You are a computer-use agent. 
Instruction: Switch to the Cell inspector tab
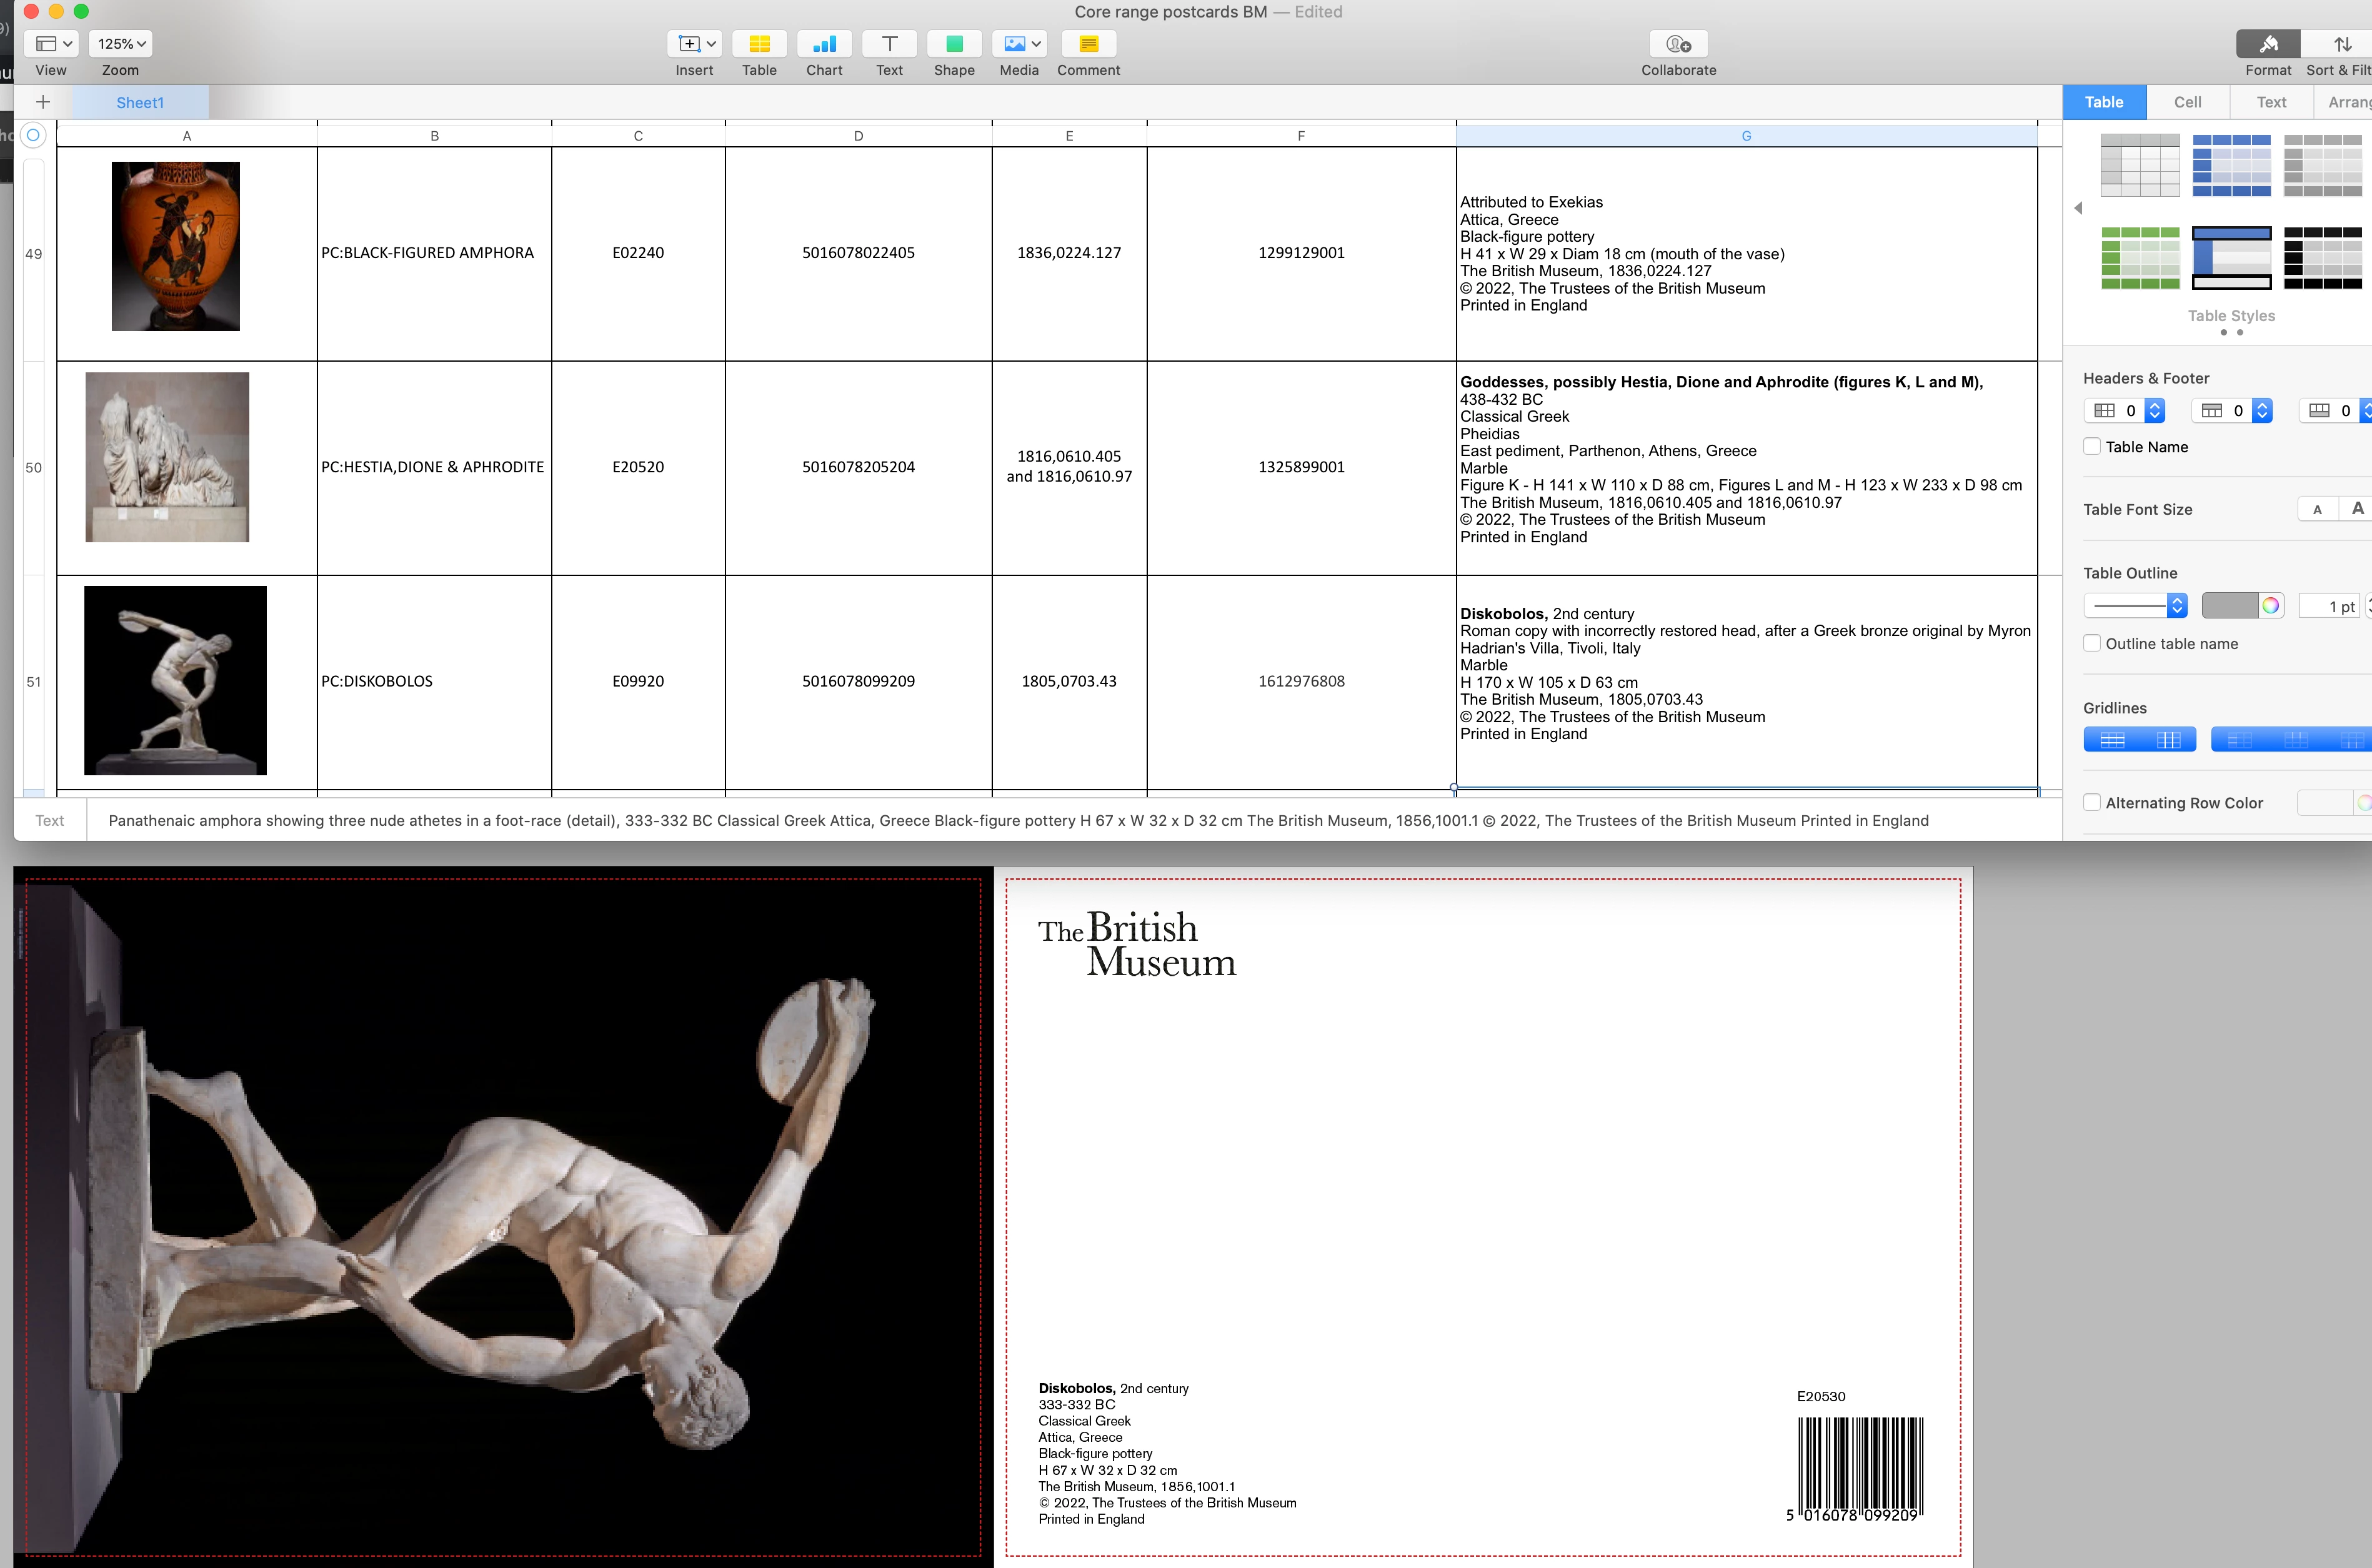pos(2187,102)
